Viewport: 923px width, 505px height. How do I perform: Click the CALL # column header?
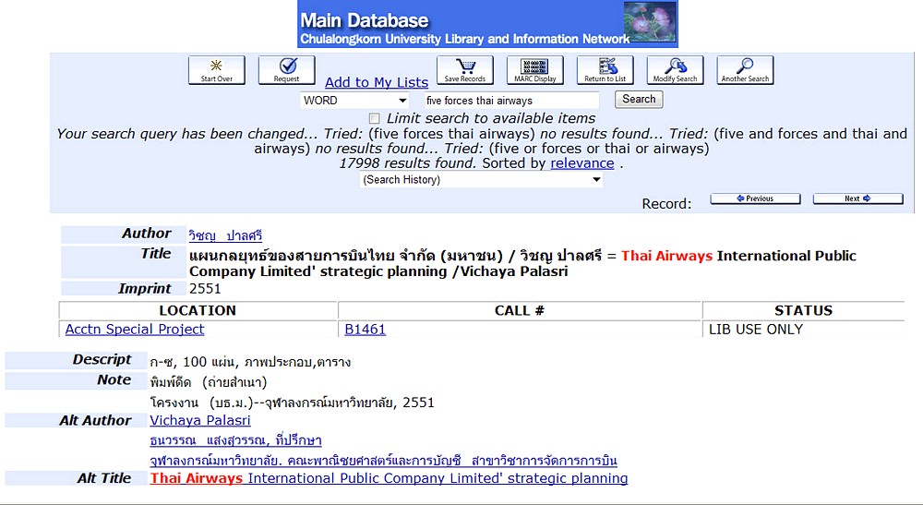pyautogui.click(x=520, y=310)
